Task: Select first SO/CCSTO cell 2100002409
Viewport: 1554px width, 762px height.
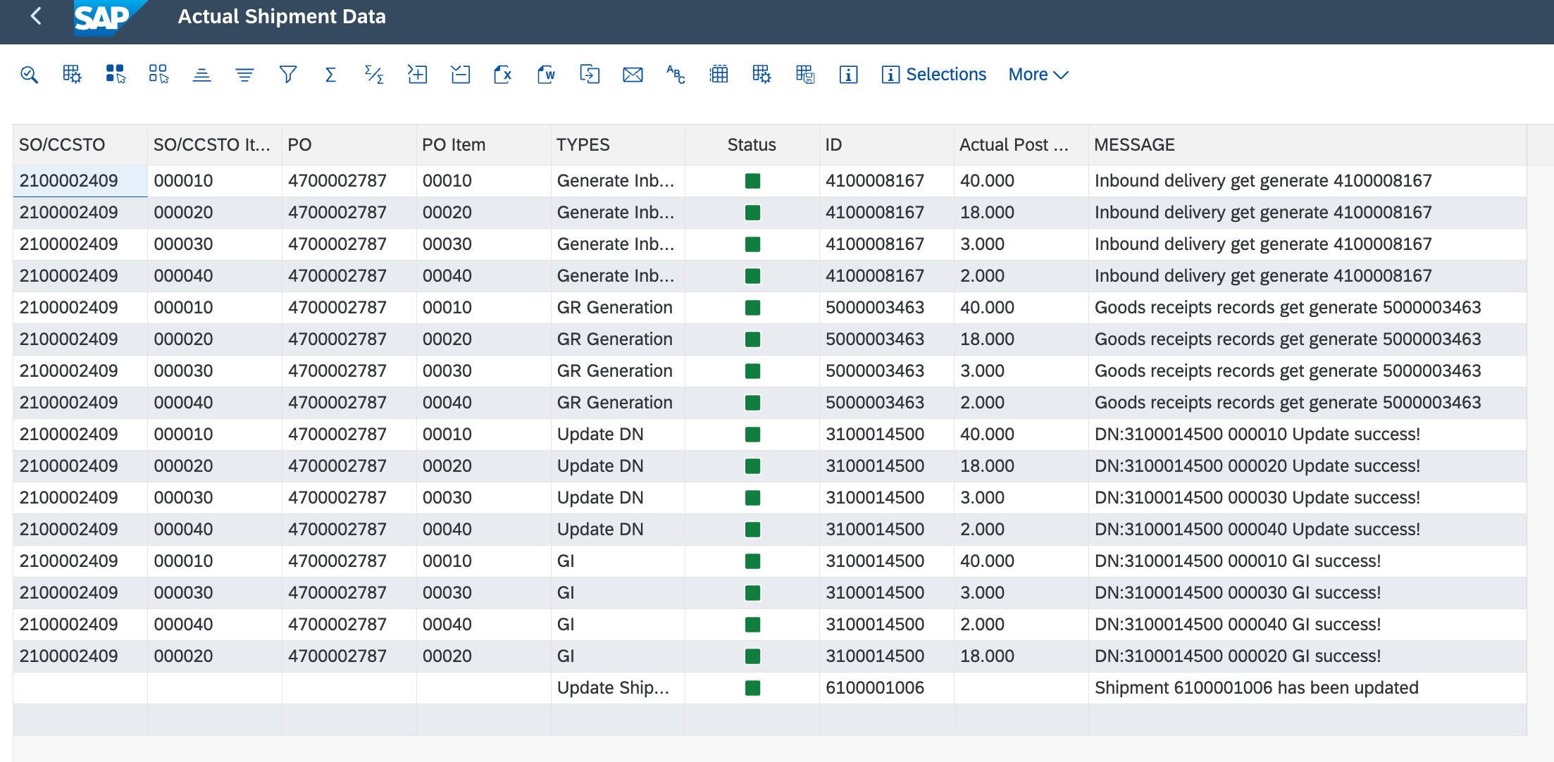Action: click(69, 181)
